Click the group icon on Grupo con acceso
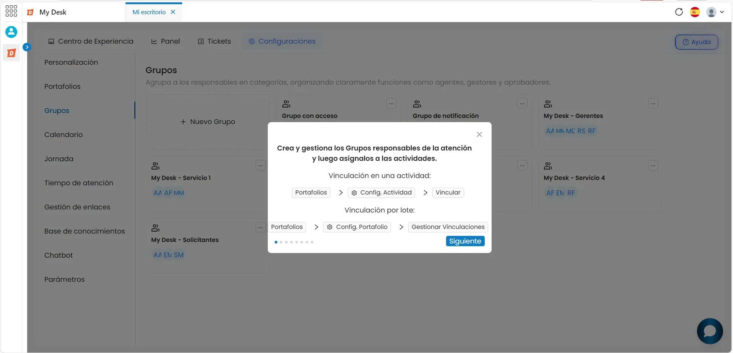Screen dimensions: 733x353 (x=286, y=104)
